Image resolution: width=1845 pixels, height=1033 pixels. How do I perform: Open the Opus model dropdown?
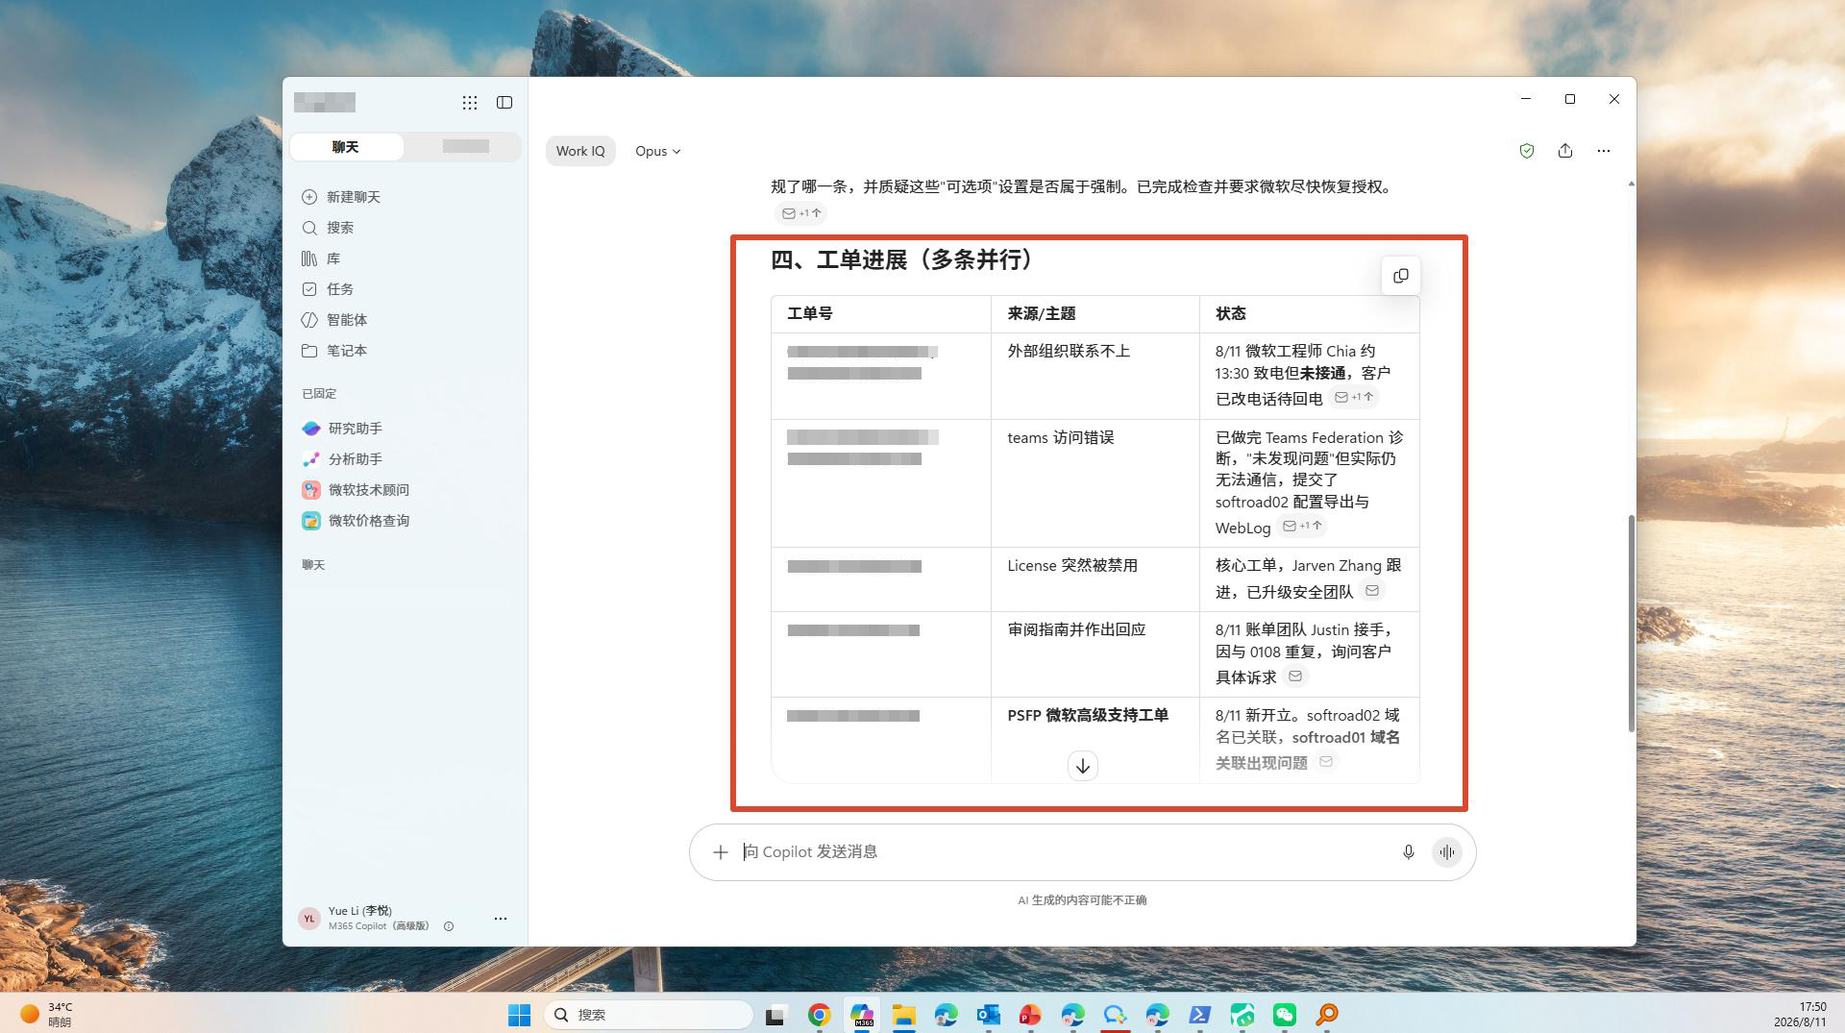657,151
